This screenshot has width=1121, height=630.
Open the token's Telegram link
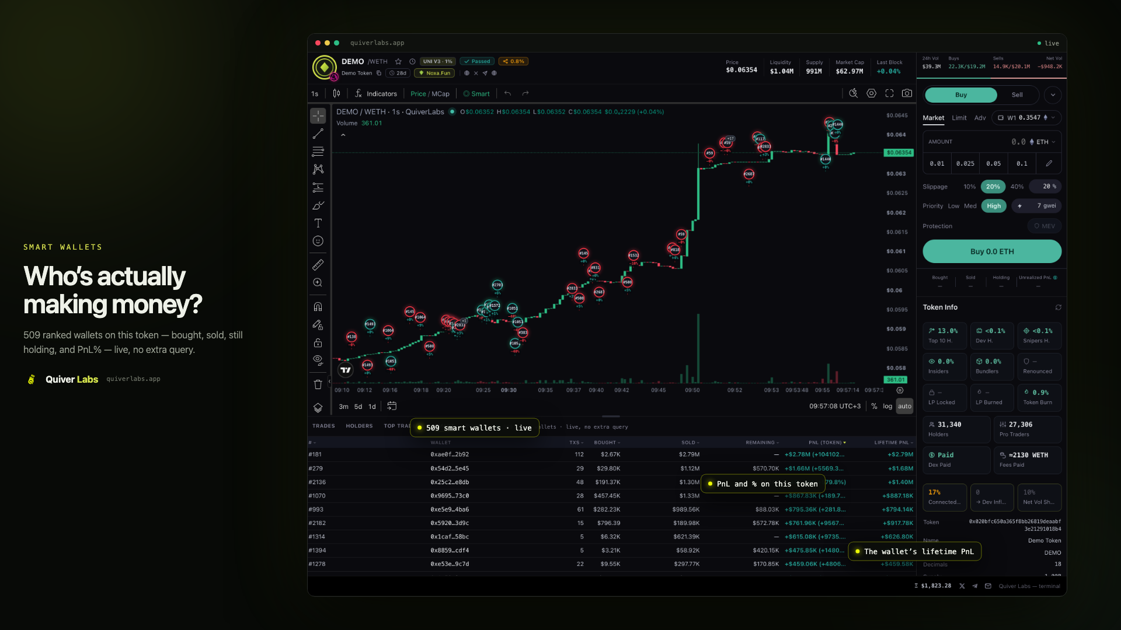click(485, 73)
